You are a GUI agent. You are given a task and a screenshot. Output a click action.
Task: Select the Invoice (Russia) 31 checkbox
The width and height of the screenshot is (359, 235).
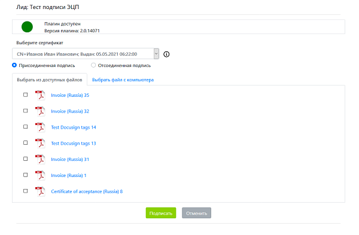pos(25,159)
